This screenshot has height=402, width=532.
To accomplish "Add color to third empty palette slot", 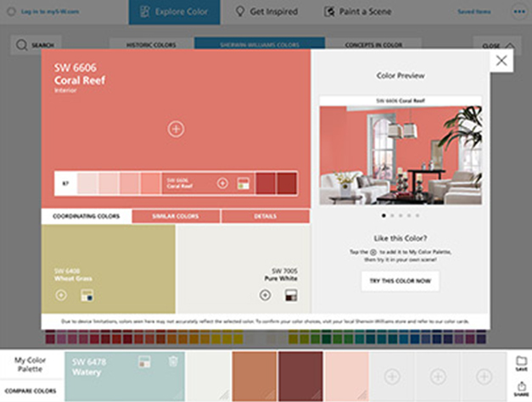I will tap(484, 377).
